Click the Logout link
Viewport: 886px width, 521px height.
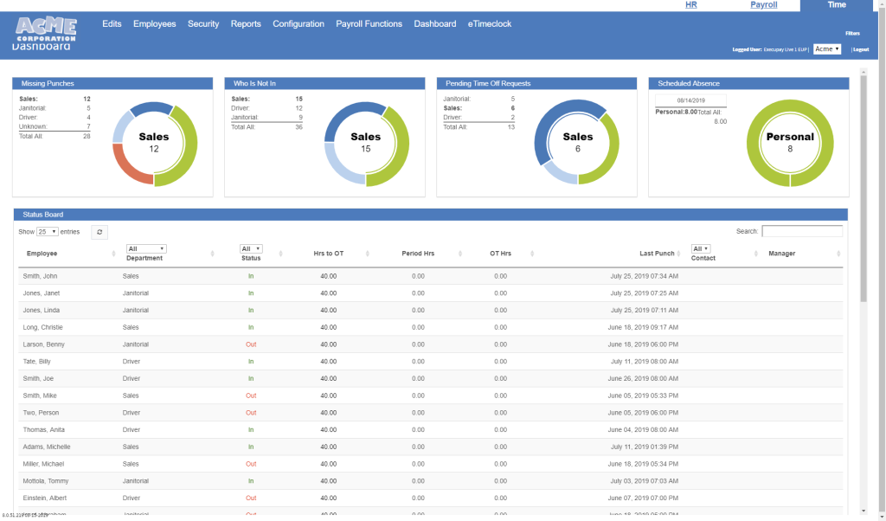[x=861, y=49]
